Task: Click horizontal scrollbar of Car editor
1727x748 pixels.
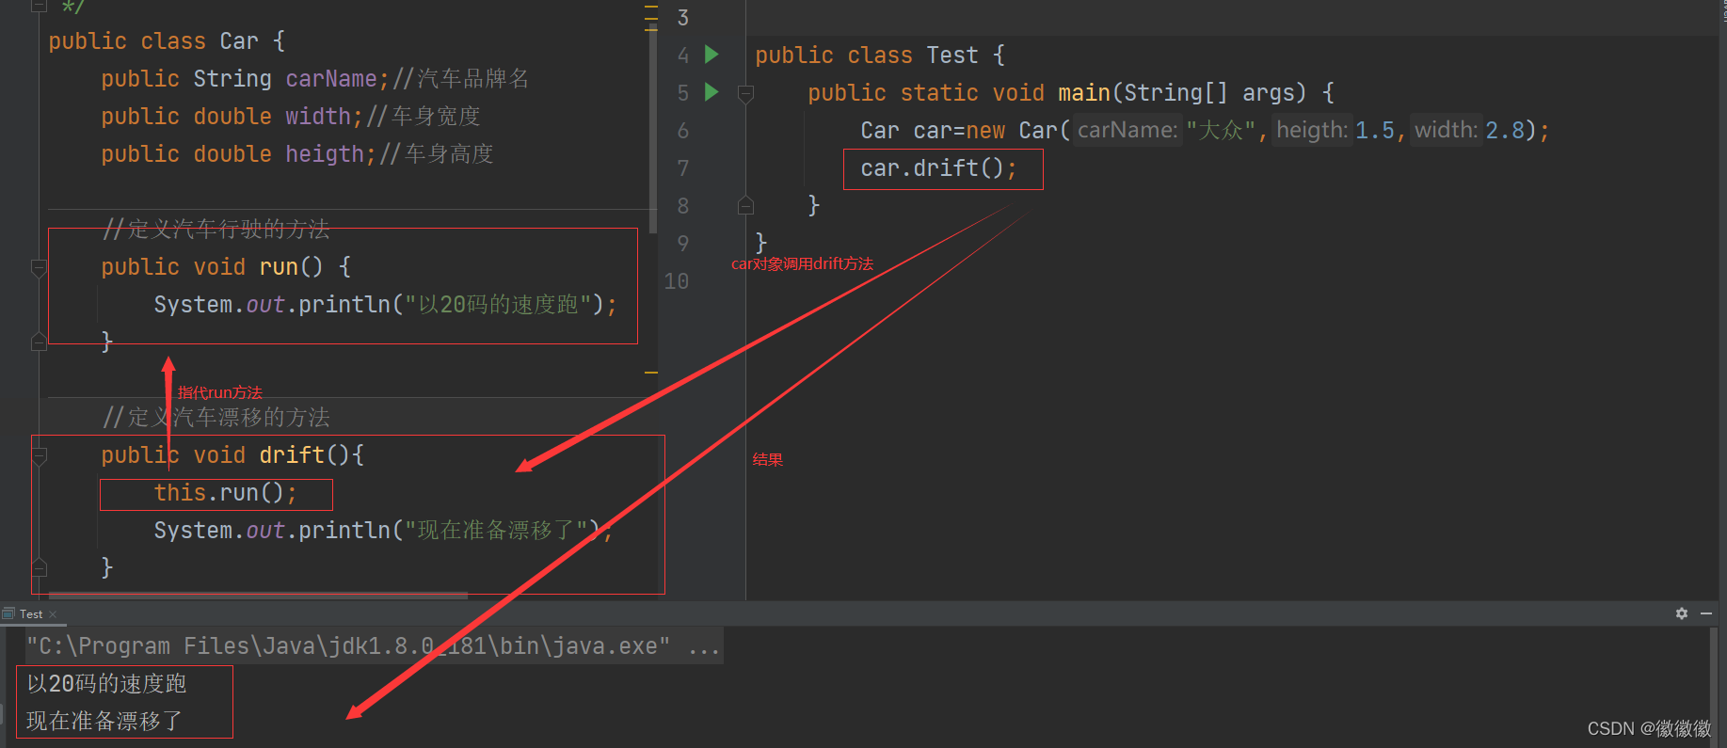Action: 258,596
